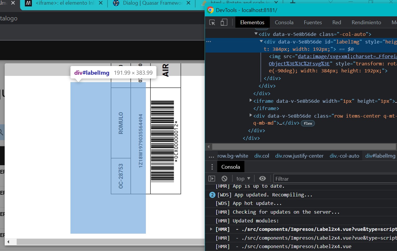Focus the Filtrar console filter field

pyautogui.click(x=335, y=179)
